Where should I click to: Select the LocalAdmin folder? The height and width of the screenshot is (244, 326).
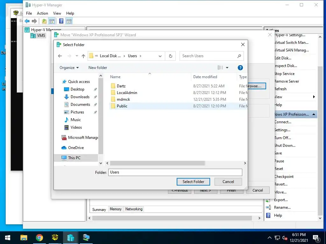coord(127,92)
